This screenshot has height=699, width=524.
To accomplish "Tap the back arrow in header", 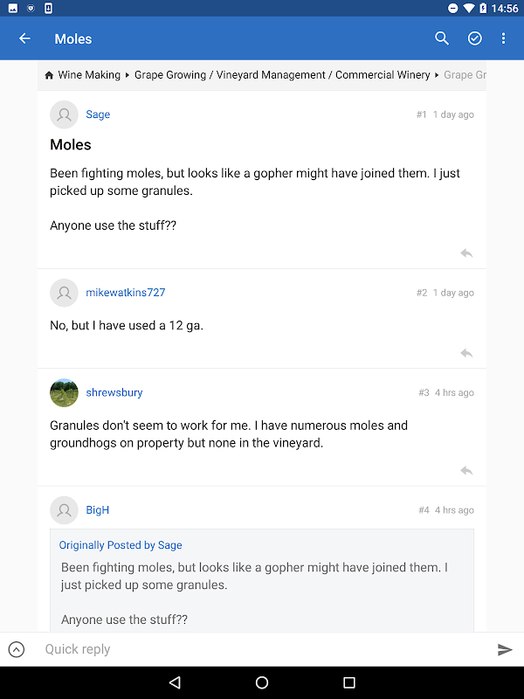I will coord(24,38).
